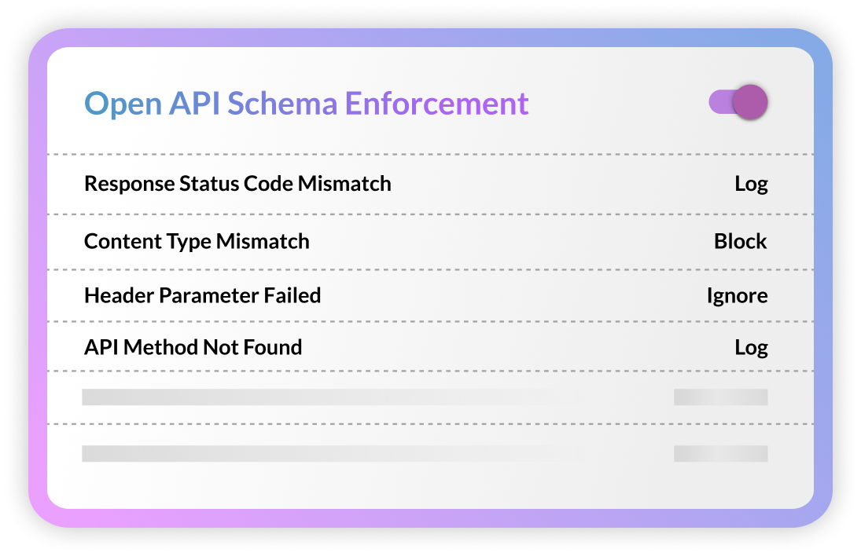861x556 pixels.
Task: Click the last placeholder rule name bar
Action: pos(324,453)
